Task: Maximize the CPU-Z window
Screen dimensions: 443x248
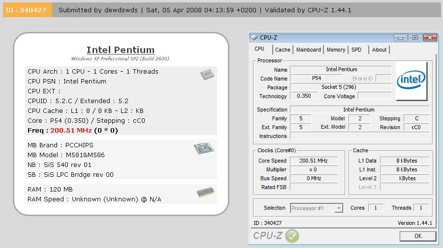Action: coord(415,38)
